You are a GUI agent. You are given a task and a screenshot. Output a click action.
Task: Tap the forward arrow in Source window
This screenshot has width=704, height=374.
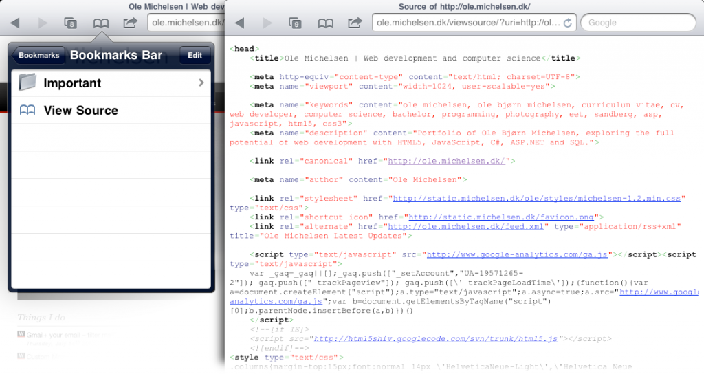click(x=267, y=23)
